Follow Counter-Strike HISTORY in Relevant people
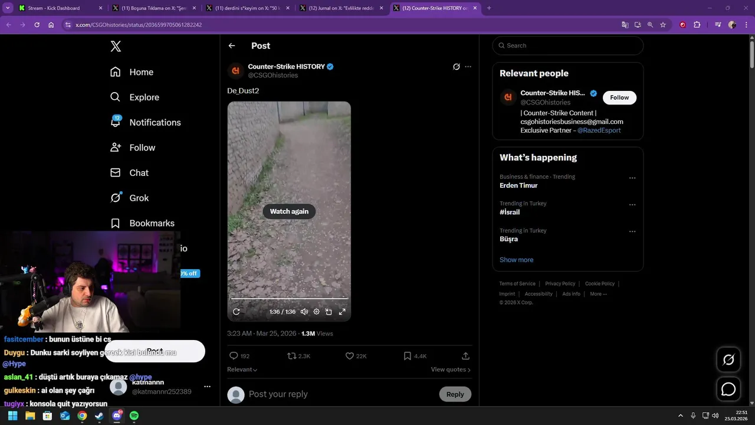 click(x=619, y=97)
